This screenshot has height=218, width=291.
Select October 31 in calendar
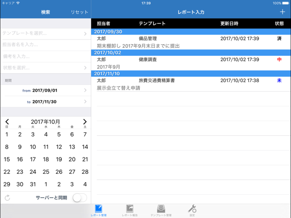33,184
